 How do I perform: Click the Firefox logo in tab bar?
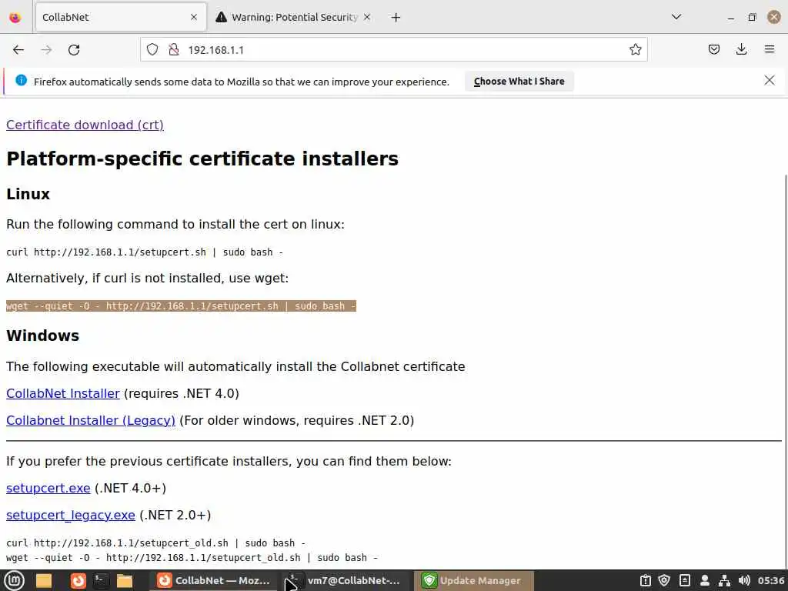[15, 18]
